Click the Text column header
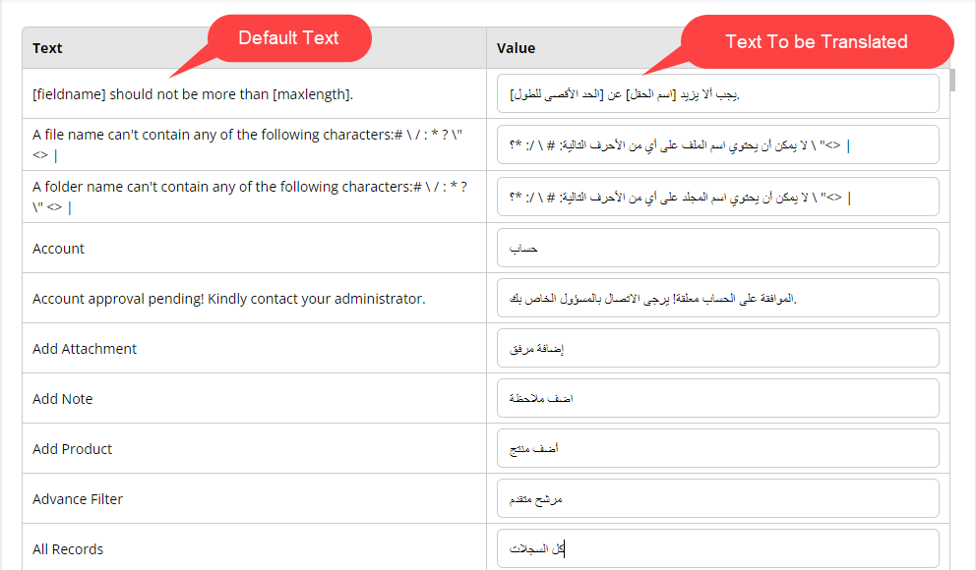The width and height of the screenshot is (976, 570). (x=47, y=48)
